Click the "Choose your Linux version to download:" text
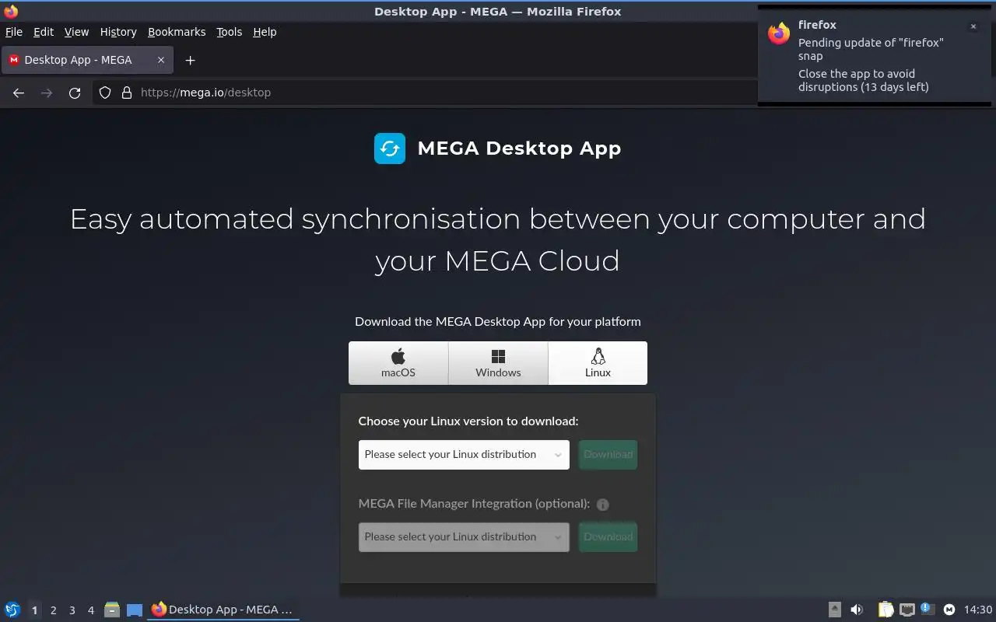 (468, 421)
